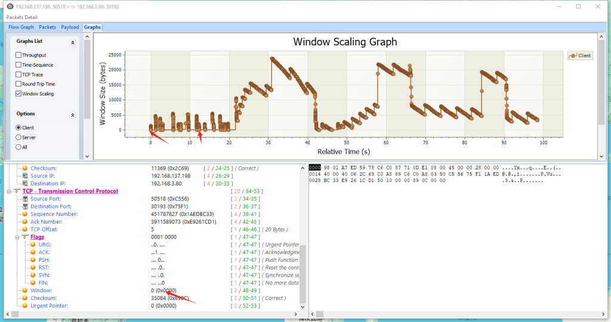Viewport: 611px width, 322px height.
Task: Select the All radio option
Action: 18,147
